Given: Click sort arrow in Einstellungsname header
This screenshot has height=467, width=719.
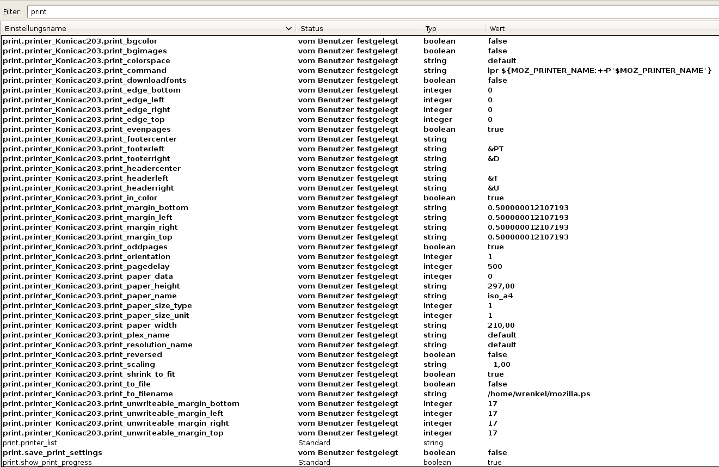Looking at the screenshot, I should tap(288, 28).
